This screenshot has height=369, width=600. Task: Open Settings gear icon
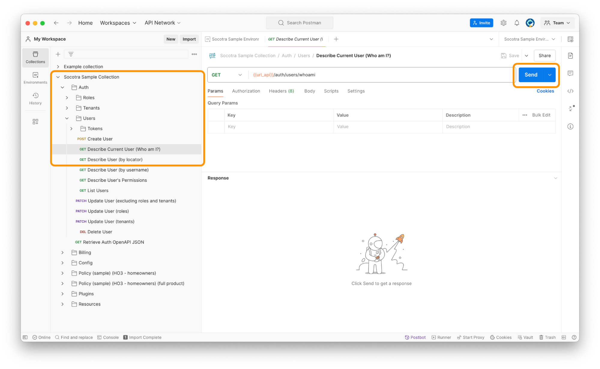503,23
